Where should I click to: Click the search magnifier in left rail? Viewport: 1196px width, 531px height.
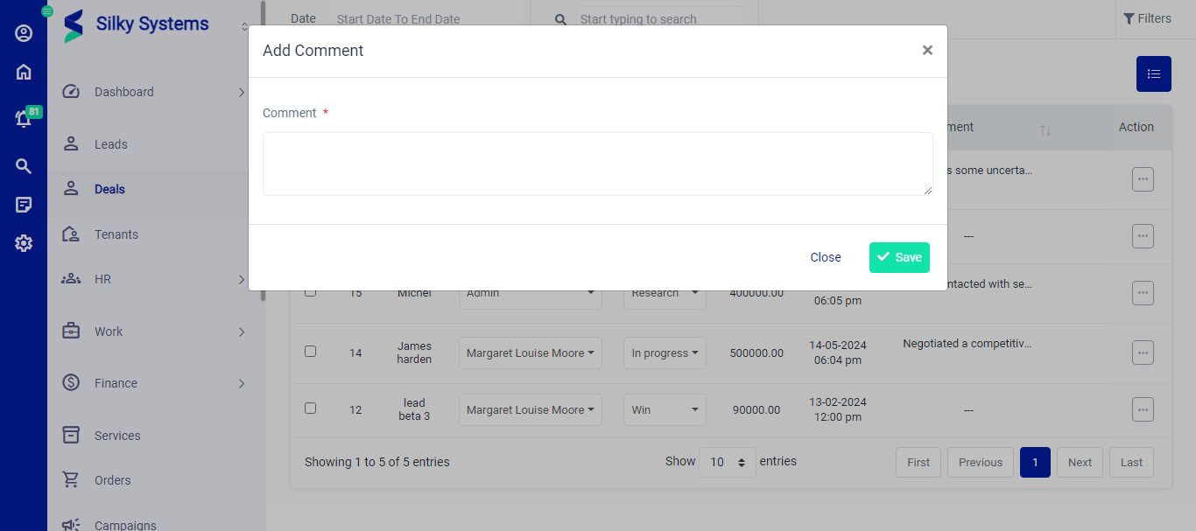click(24, 166)
